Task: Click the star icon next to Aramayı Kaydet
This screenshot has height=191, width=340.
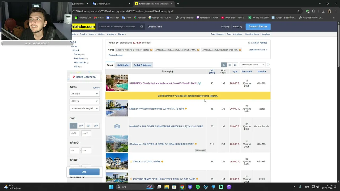Action: pos(249,43)
